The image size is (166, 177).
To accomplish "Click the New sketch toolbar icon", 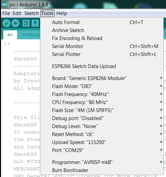I will (26, 23).
